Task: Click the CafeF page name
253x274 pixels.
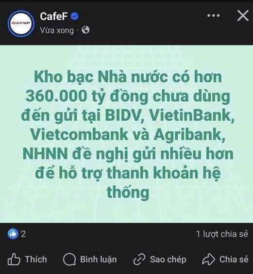Action: 54,16
